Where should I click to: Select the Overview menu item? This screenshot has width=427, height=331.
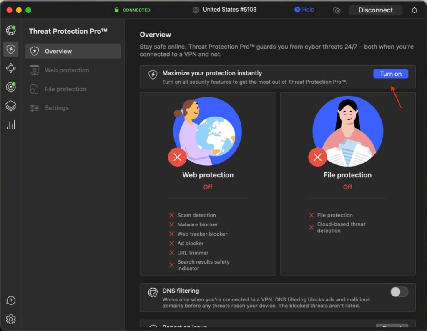point(73,51)
